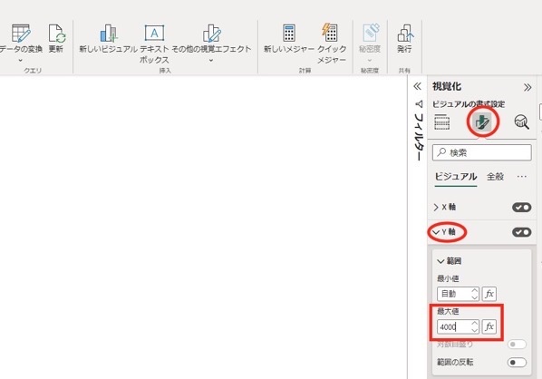Open the データの変換 transform data icon

(x=21, y=34)
